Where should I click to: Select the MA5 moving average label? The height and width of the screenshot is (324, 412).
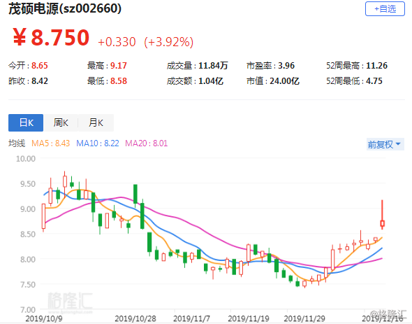(50, 143)
